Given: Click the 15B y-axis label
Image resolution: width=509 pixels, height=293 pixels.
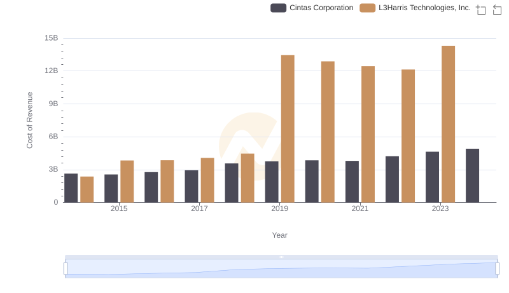Looking at the screenshot, I should coord(52,38).
